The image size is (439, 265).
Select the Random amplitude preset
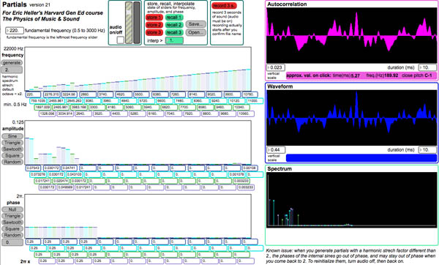click(12, 162)
